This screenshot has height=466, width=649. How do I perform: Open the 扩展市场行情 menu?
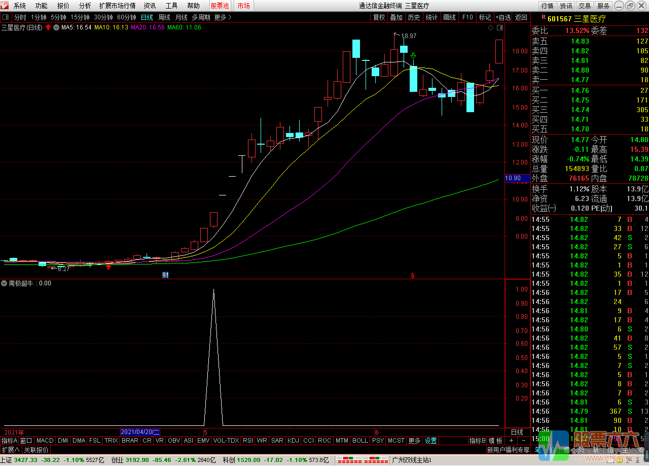[x=118, y=6]
